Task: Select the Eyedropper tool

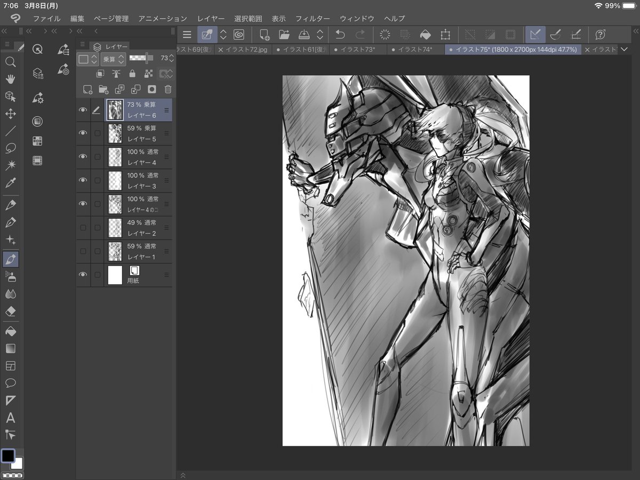Action: coord(10,183)
